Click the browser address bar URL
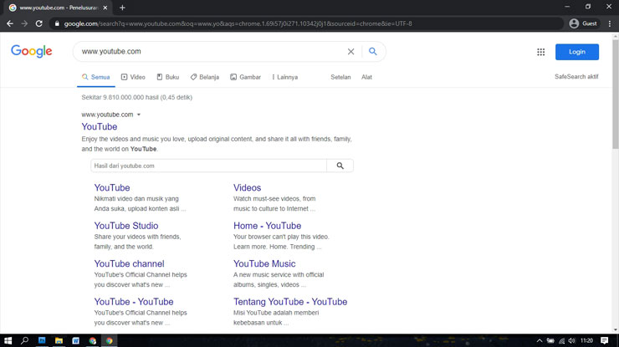Viewport: 619px width, 347px height. tap(238, 23)
